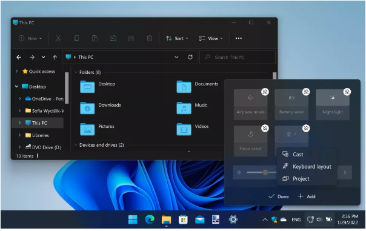This screenshot has width=366, height=231.
Task: Collapse the Desktop tree node
Action: click(16, 87)
